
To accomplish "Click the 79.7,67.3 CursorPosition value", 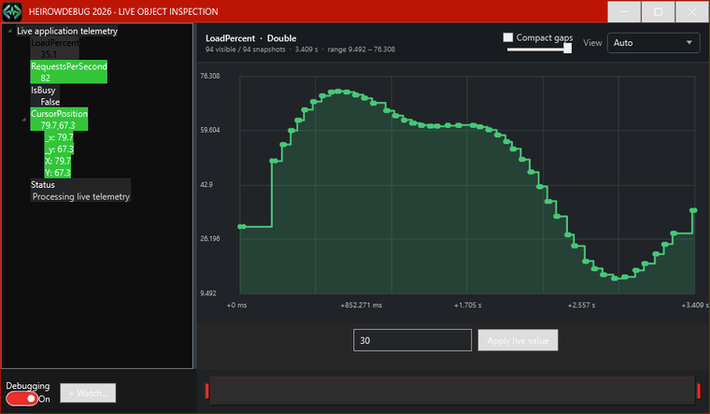I will [x=58, y=125].
